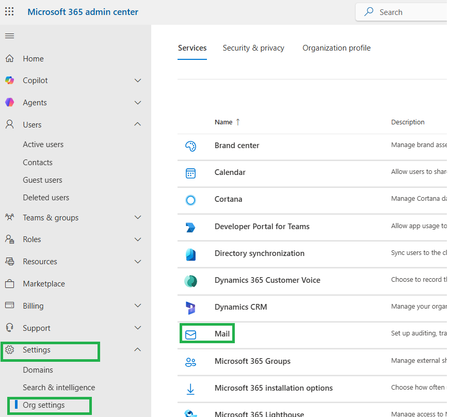Go to Home in the sidebar
Image resolution: width=450 pixels, height=417 pixels.
(34, 59)
